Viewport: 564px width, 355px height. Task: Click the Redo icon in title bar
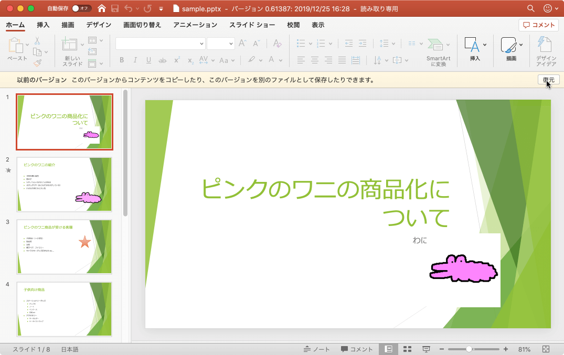tap(147, 8)
